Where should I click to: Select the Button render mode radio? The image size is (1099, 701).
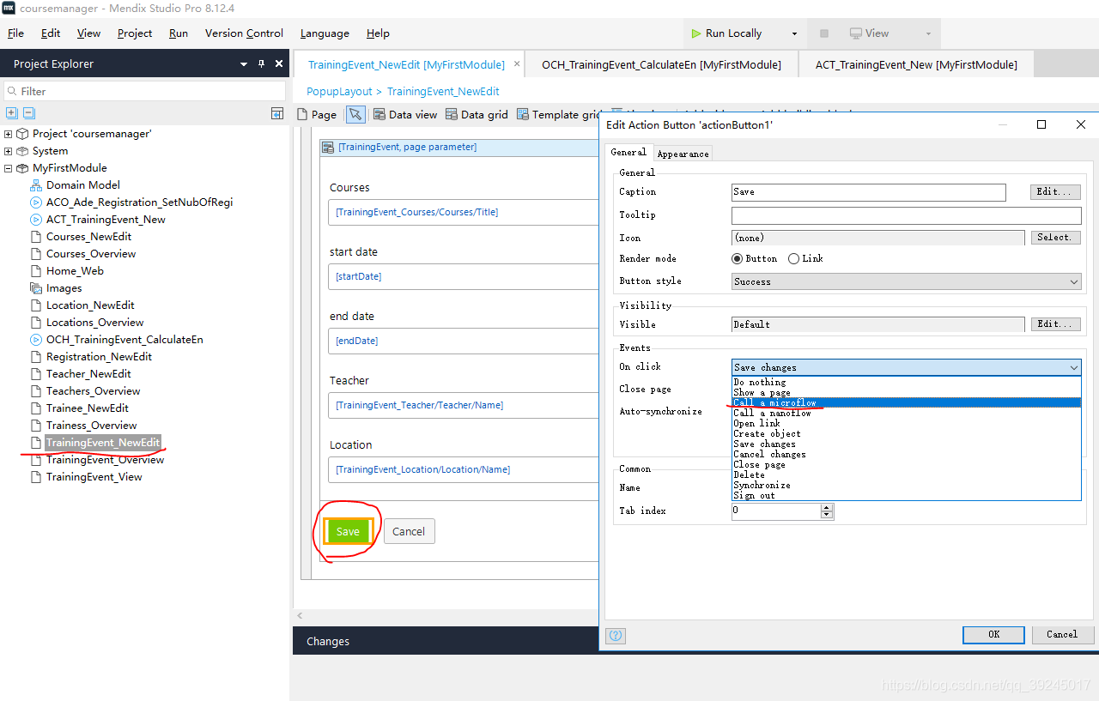[x=737, y=258]
